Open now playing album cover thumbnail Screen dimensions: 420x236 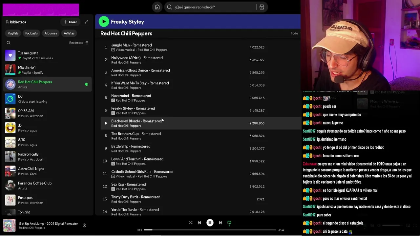tap(9, 226)
